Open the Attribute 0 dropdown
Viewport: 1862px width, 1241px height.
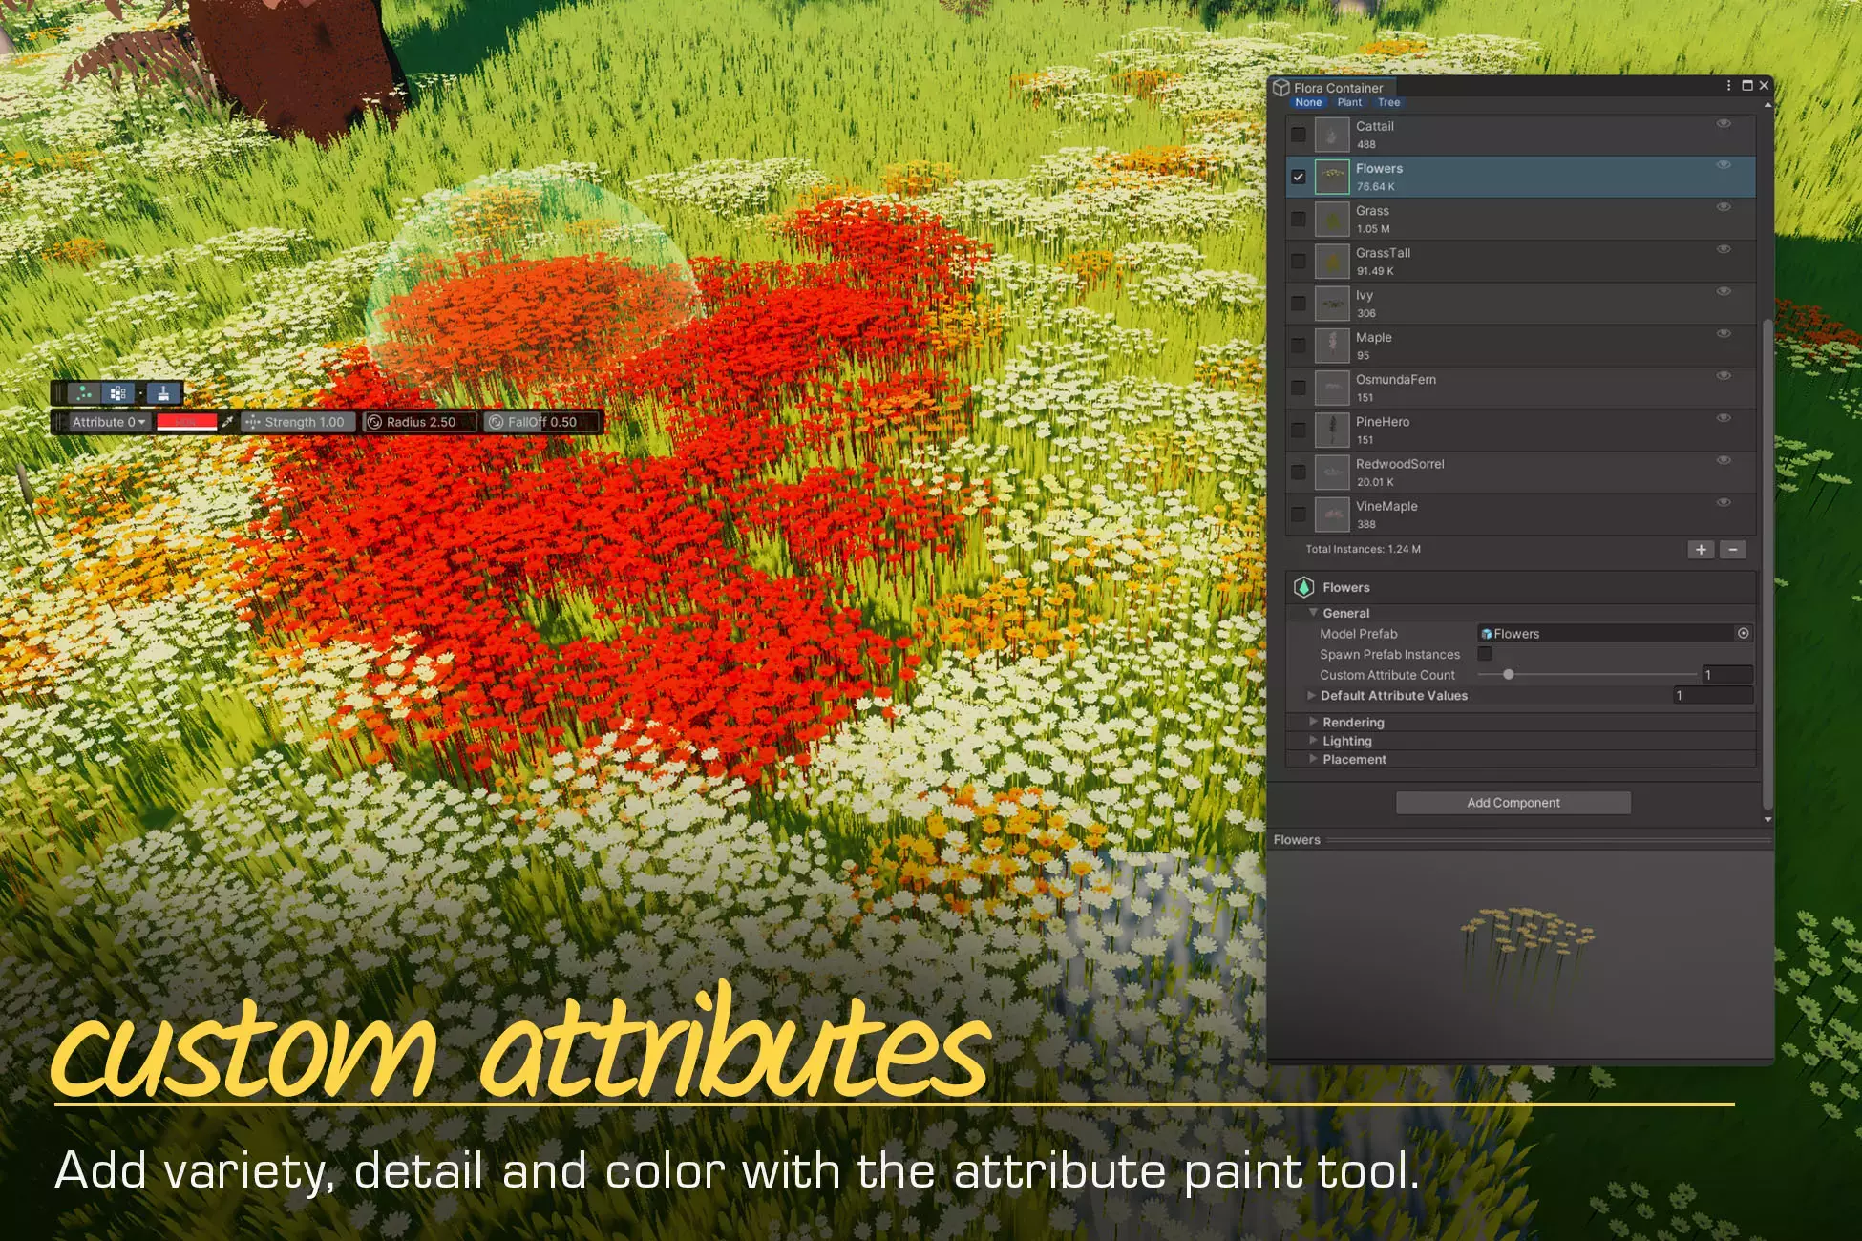click(108, 422)
